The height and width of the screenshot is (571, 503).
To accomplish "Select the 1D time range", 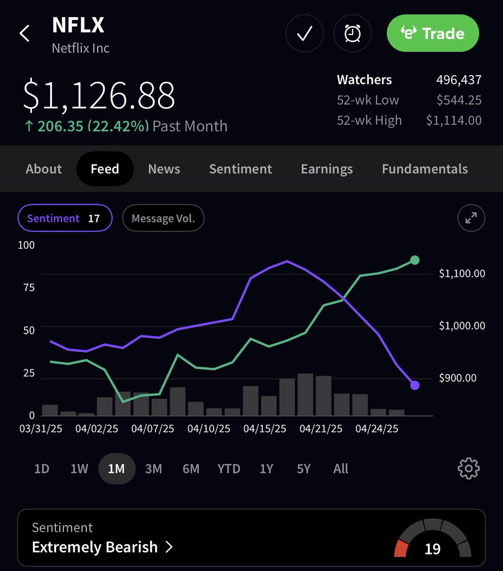I will click(x=42, y=469).
